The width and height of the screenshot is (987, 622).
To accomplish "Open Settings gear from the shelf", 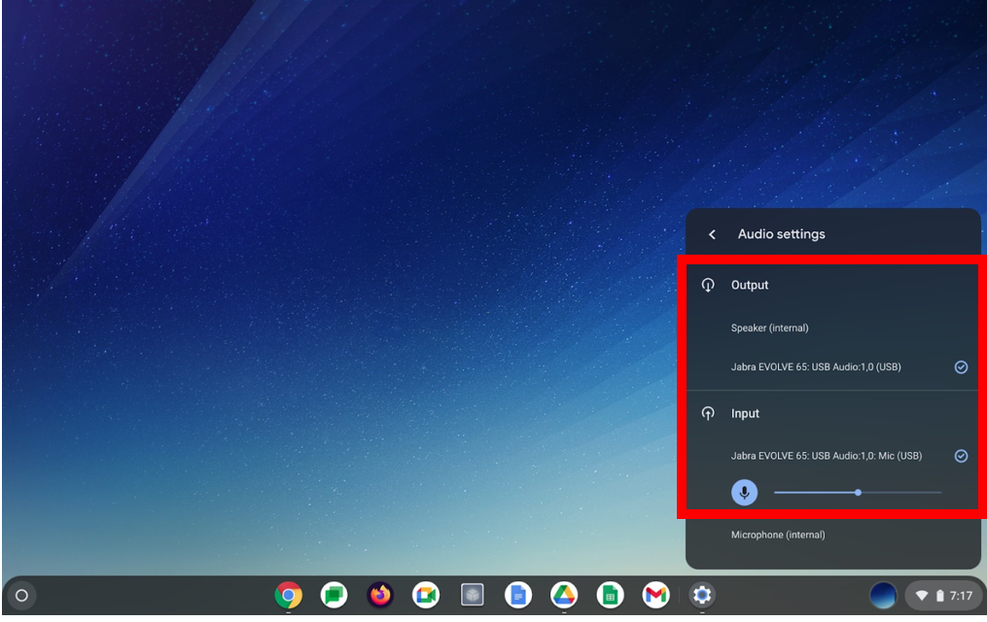I will point(702,595).
